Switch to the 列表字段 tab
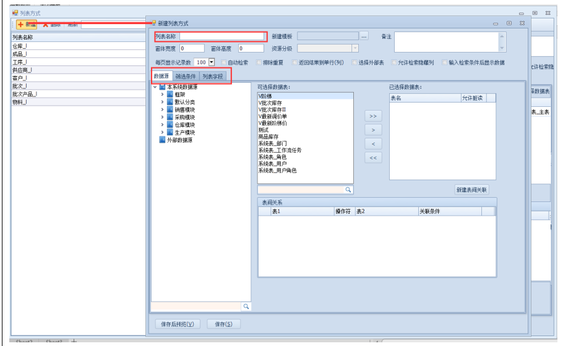The height and width of the screenshot is (346, 563). (x=213, y=77)
